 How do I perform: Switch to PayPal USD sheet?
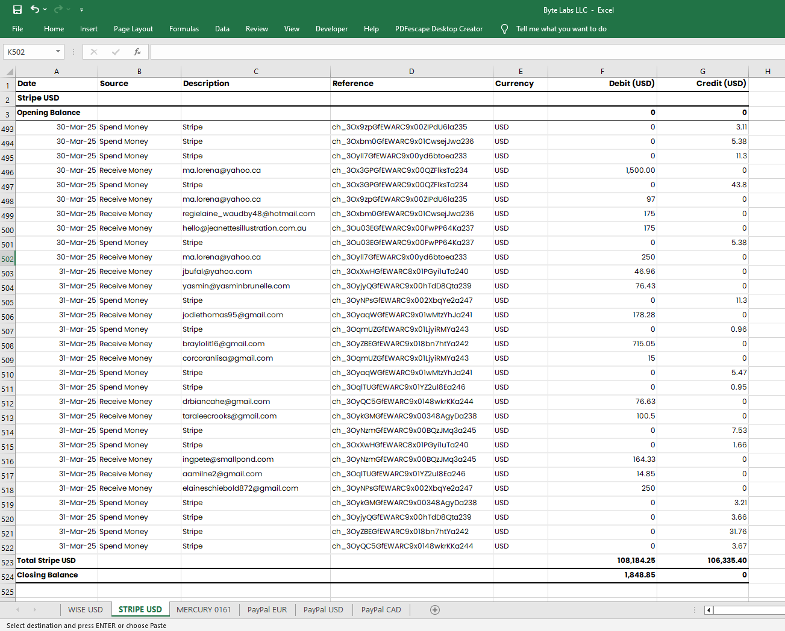324,610
